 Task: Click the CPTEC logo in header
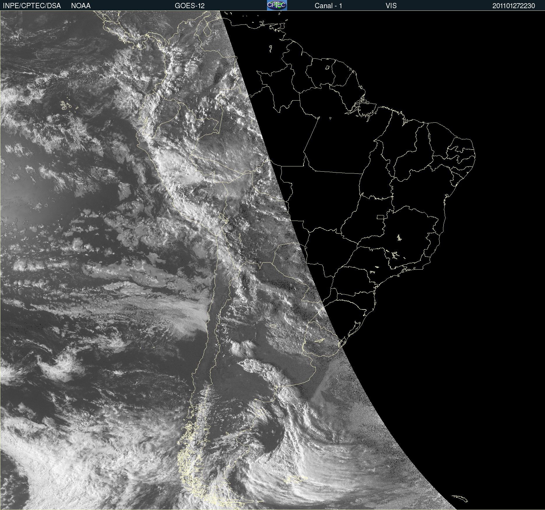click(x=277, y=5)
